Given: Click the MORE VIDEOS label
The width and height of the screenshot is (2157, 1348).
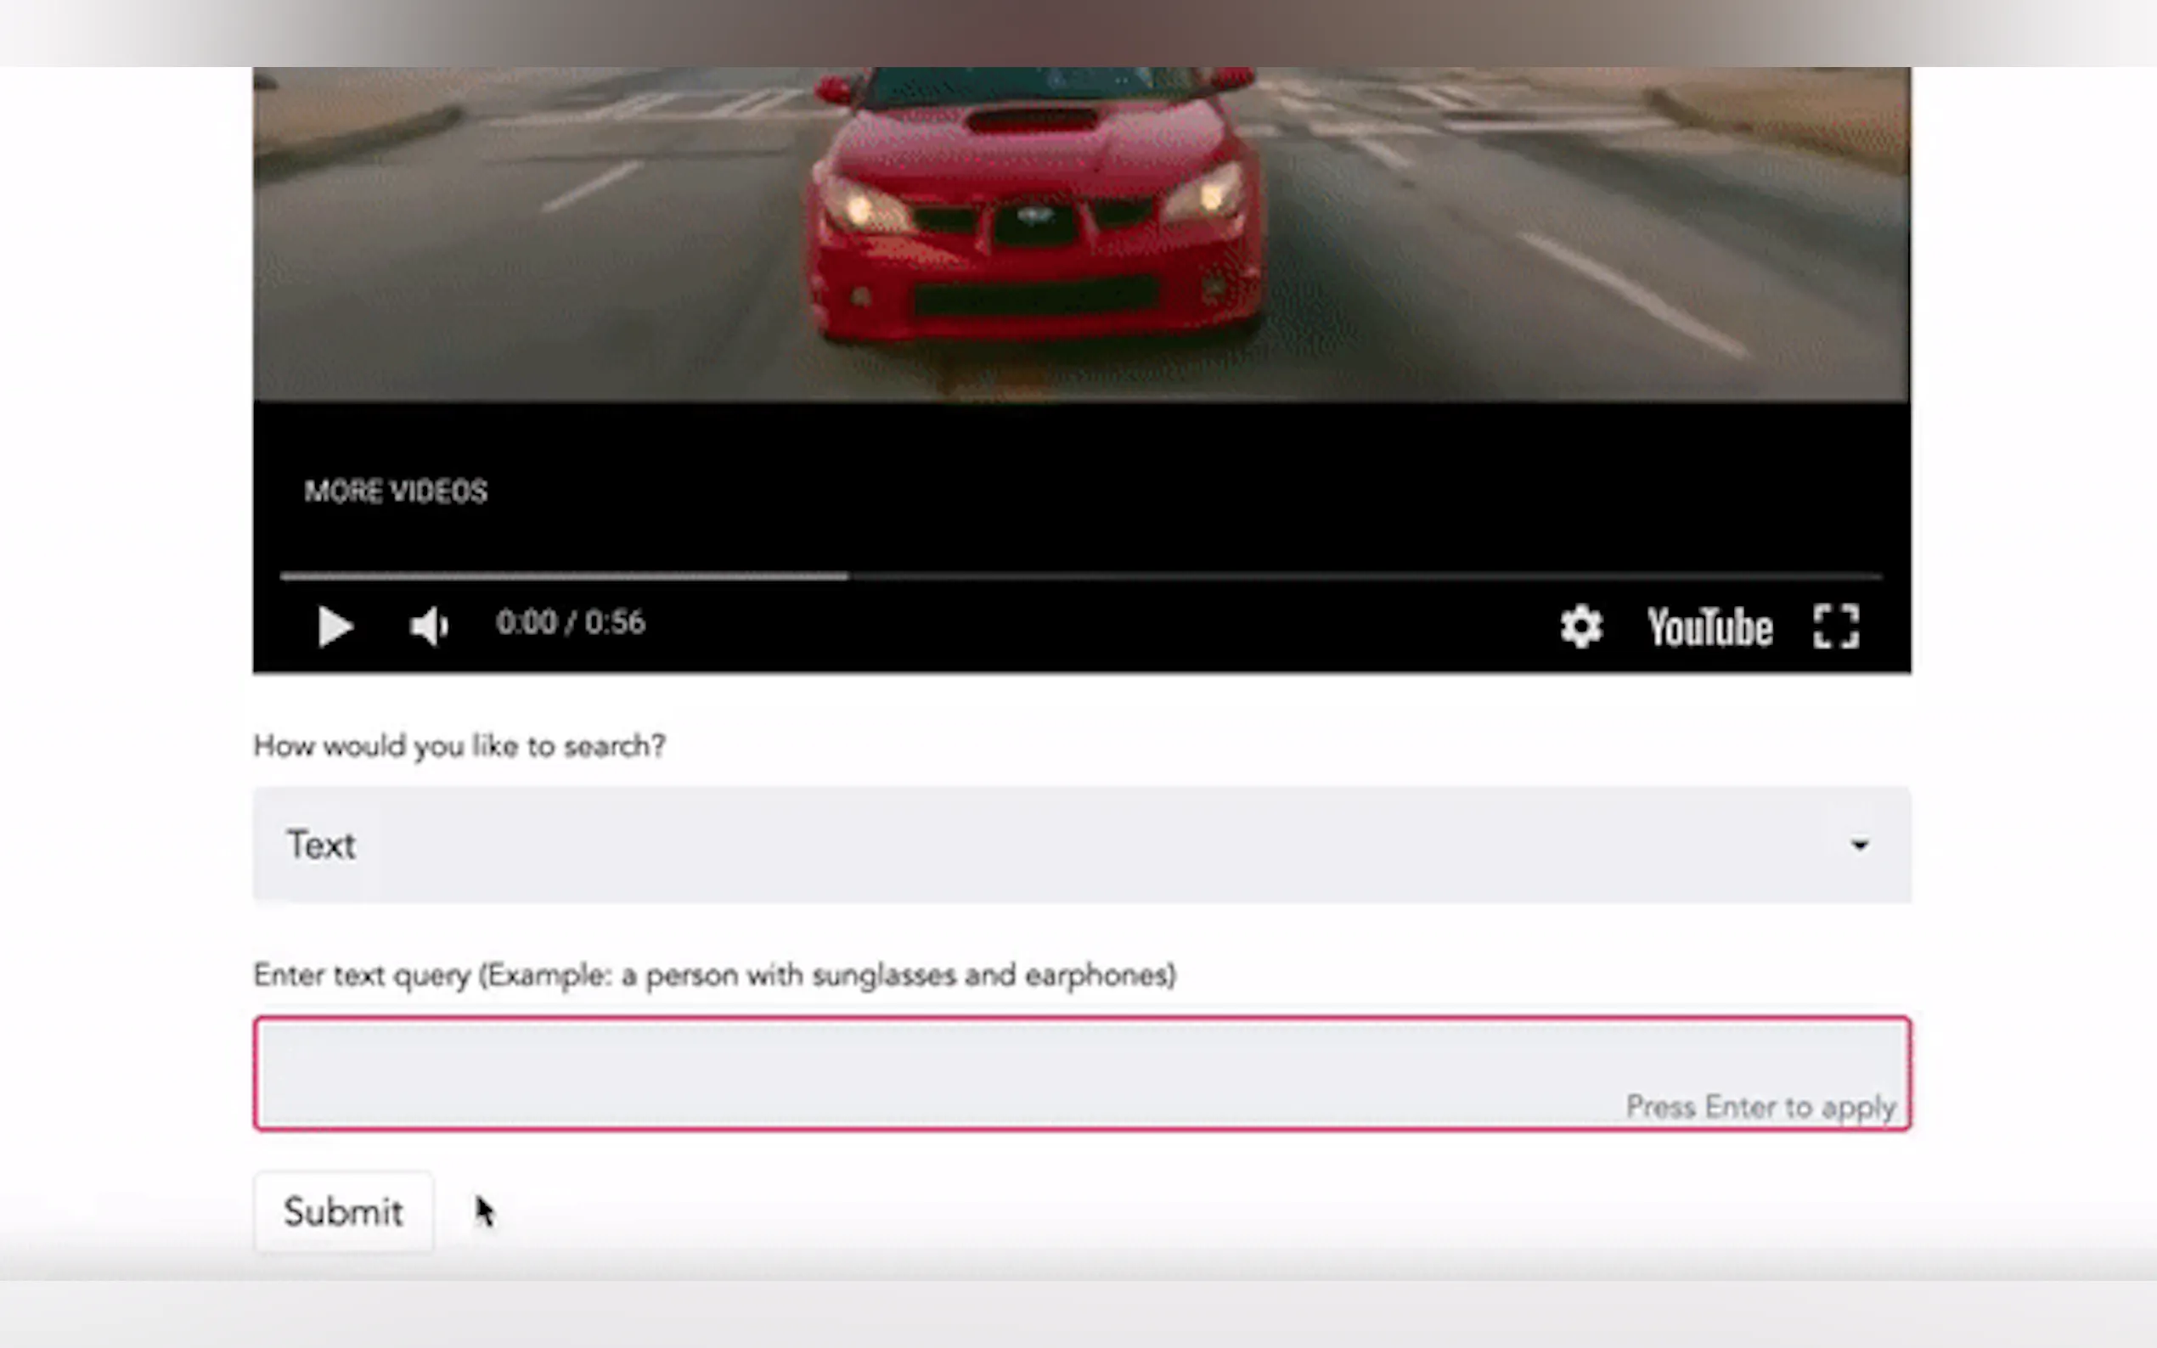Looking at the screenshot, I should click(396, 491).
